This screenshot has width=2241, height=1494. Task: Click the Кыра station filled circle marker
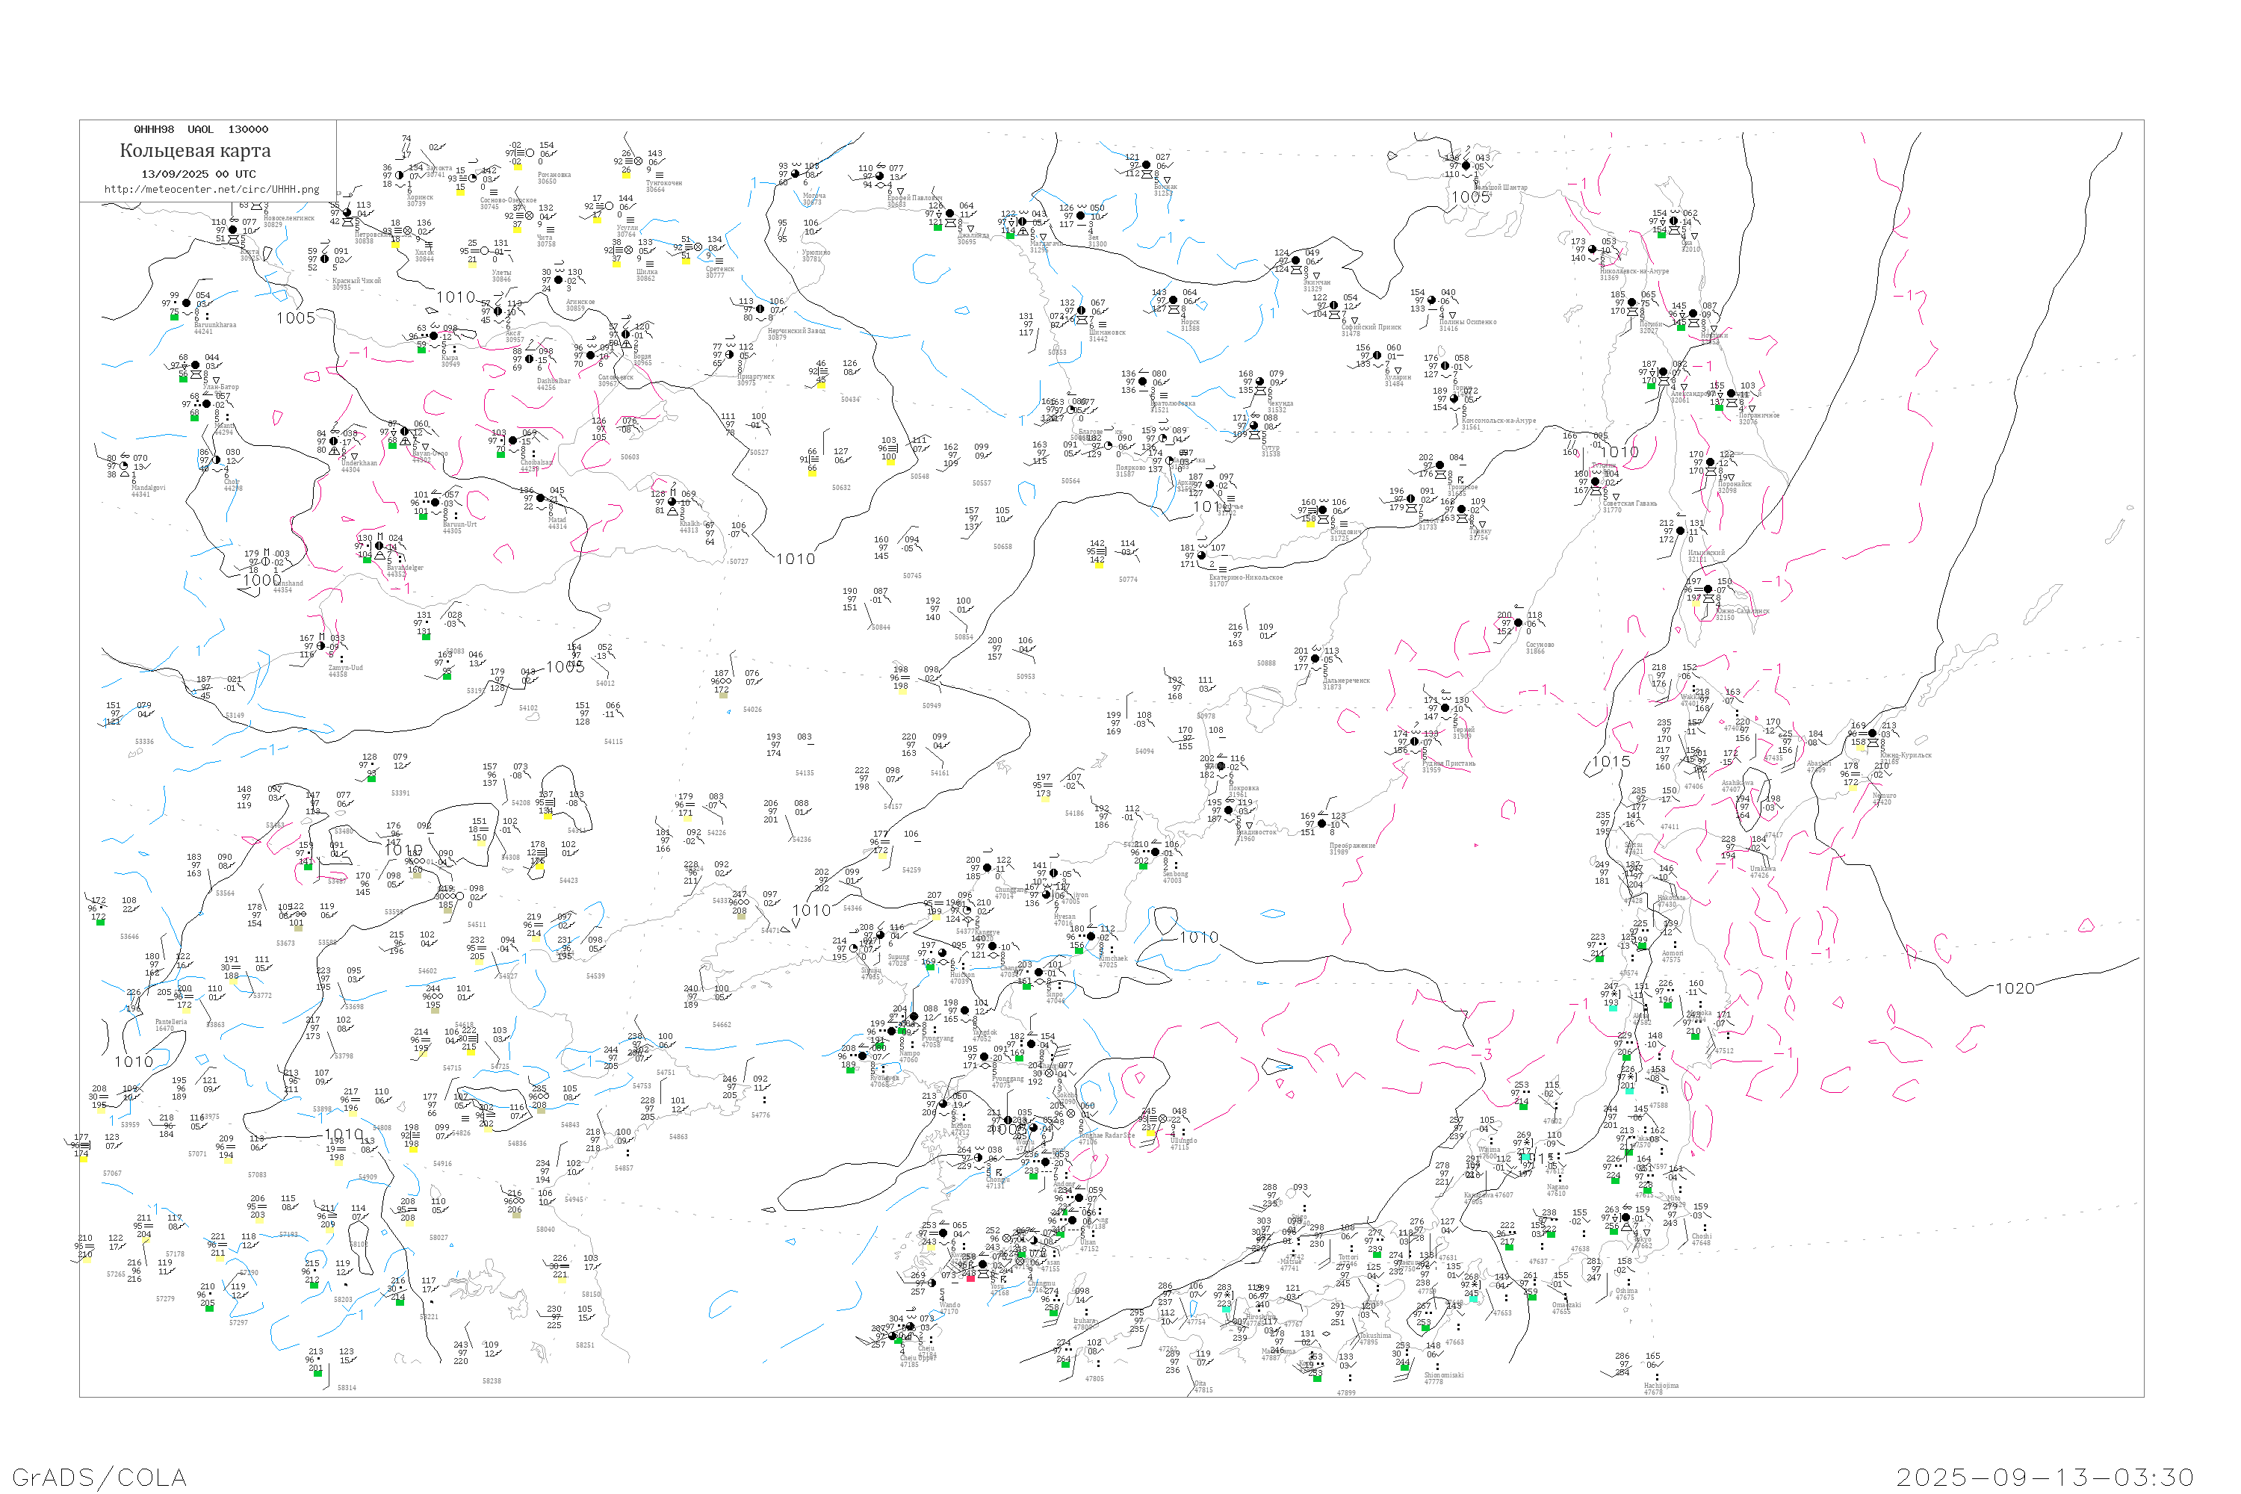(435, 336)
